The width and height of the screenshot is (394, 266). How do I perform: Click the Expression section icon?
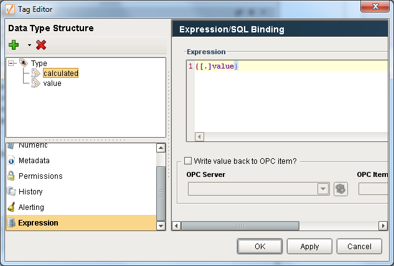pos(11,223)
